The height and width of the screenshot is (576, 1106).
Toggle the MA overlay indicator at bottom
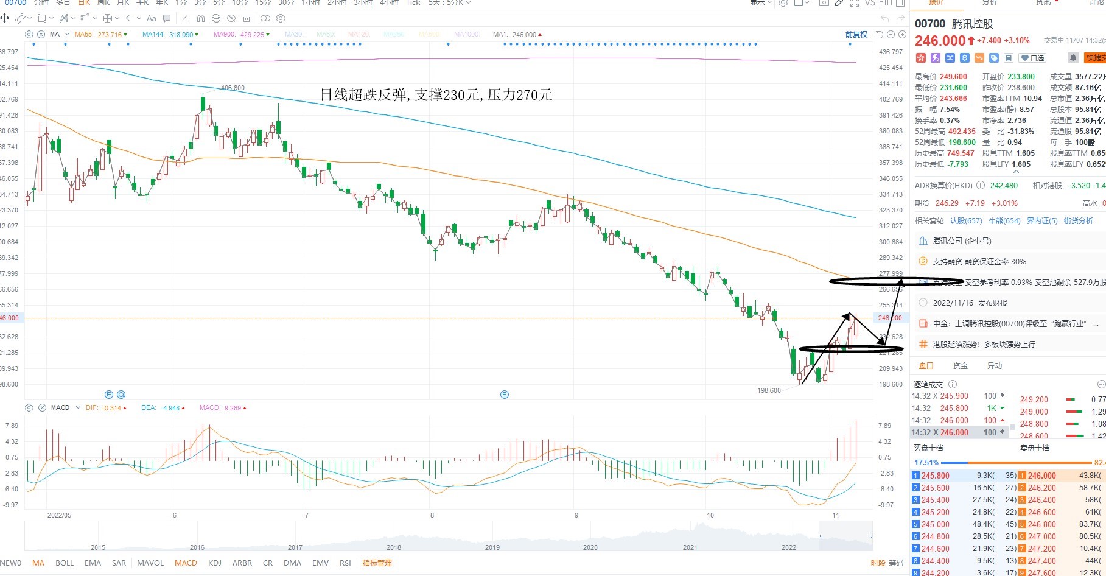[x=38, y=563]
